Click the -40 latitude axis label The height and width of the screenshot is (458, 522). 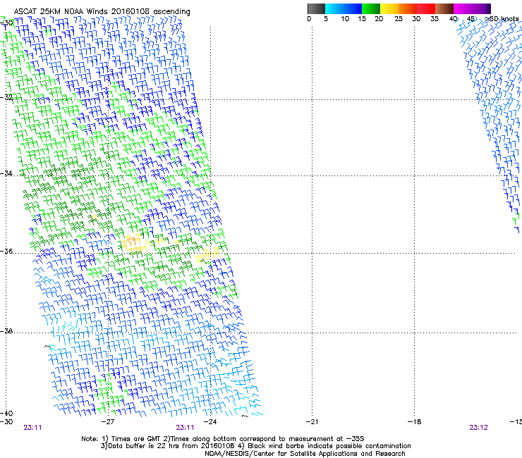click(x=6, y=413)
